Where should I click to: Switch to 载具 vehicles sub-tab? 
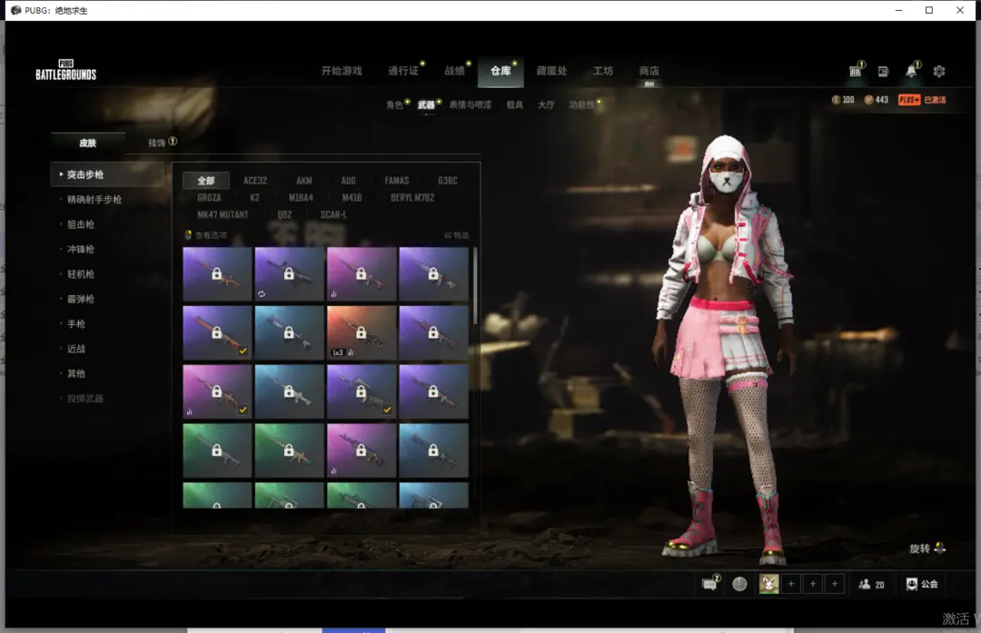514,104
